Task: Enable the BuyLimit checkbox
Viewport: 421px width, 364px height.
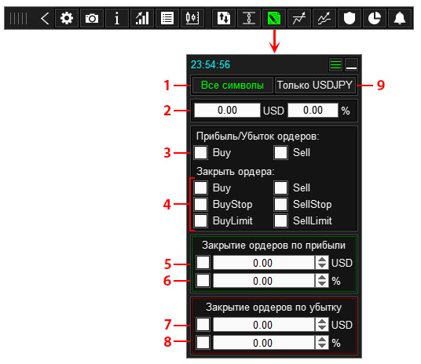Action: (x=201, y=220)
